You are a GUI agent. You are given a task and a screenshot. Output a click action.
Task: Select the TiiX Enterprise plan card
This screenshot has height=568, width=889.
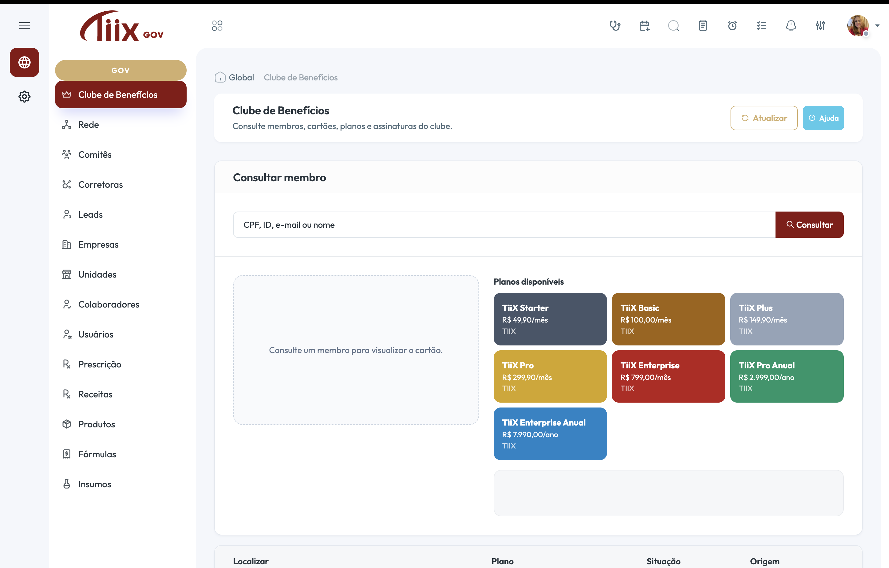(x=668, y=376)
